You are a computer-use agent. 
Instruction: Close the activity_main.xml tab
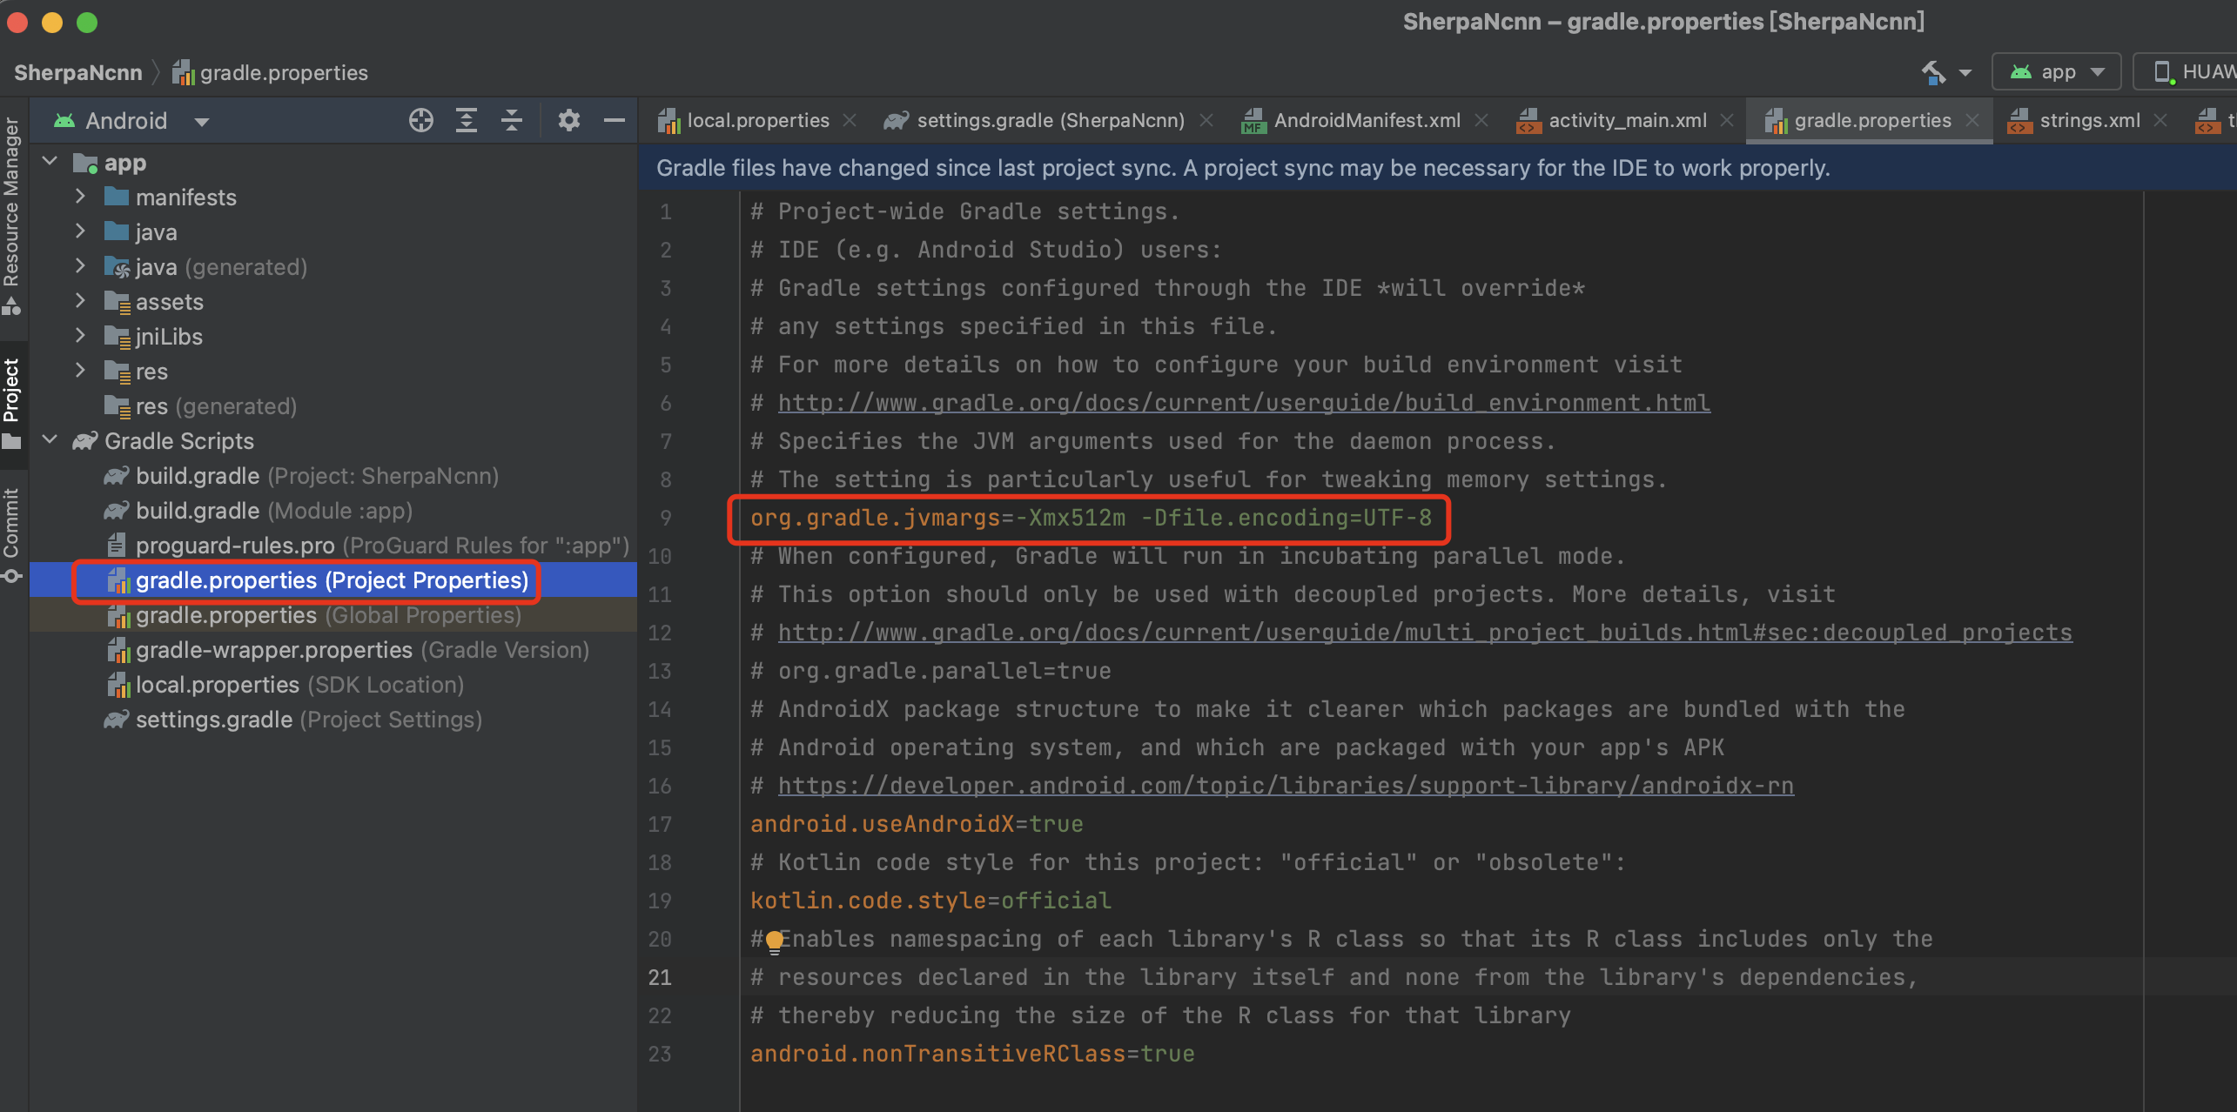point(1727,121)
